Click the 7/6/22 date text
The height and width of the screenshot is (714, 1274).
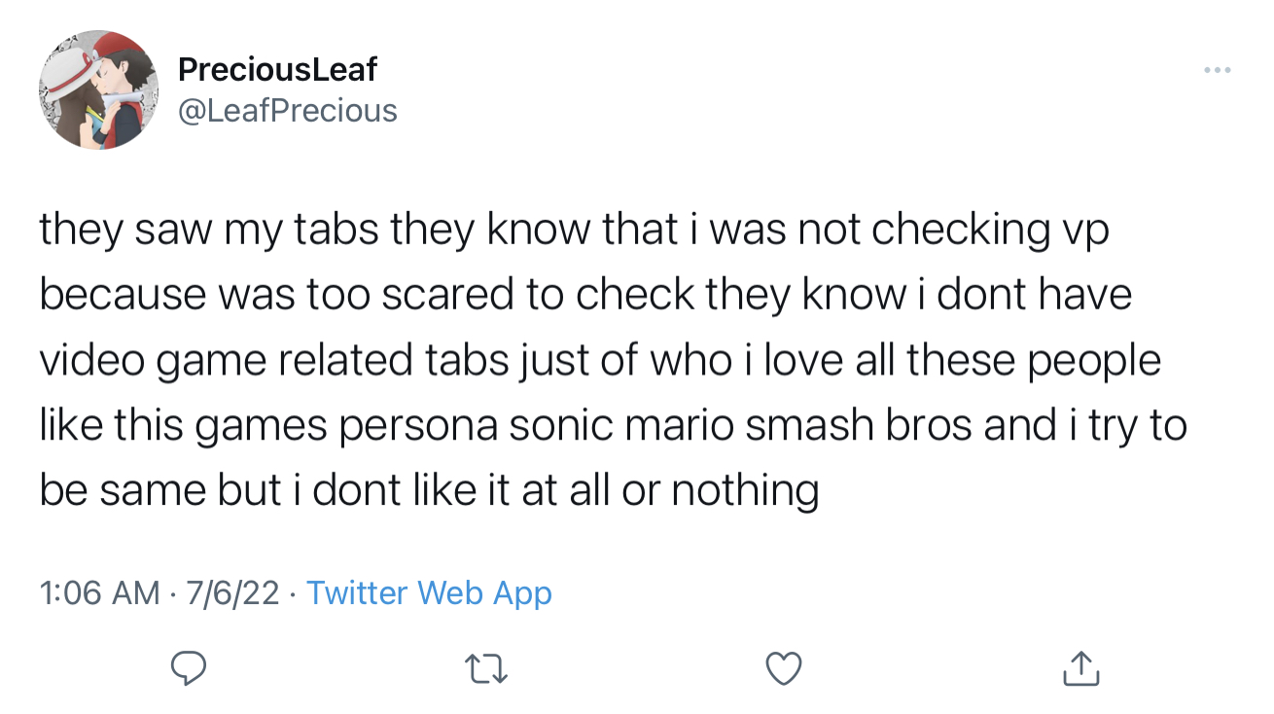click(231, 592)
